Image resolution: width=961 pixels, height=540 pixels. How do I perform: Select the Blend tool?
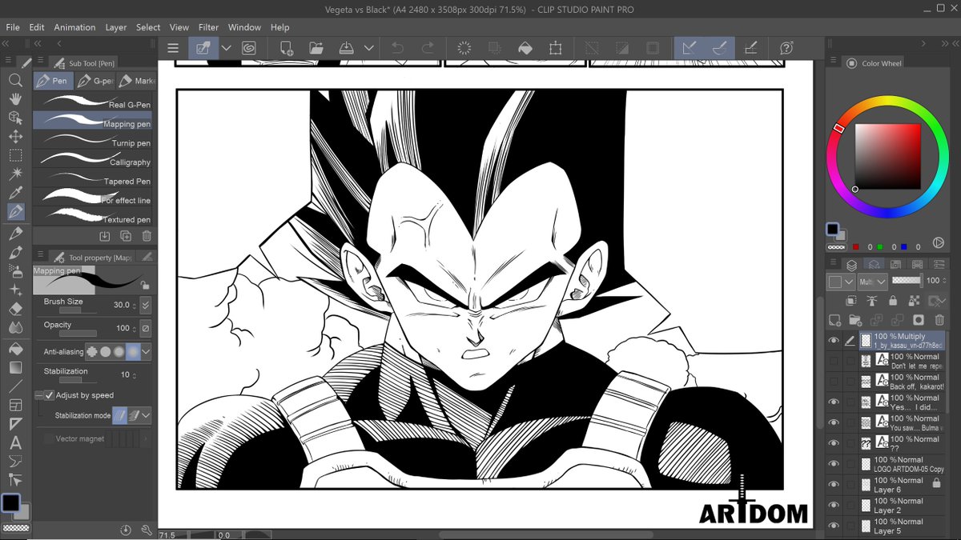[16, 327]
